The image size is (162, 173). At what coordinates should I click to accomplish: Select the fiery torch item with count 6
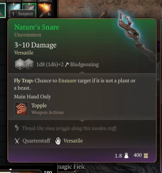pyautogui.click(x=45, y=10)
